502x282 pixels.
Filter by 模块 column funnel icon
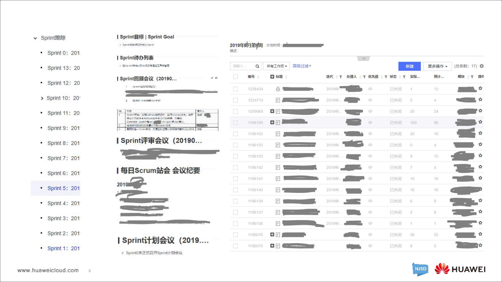(x=472, y=77)
